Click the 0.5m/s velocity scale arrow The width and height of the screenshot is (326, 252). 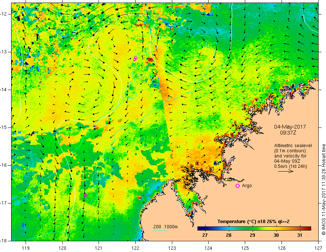coord(286,171)
